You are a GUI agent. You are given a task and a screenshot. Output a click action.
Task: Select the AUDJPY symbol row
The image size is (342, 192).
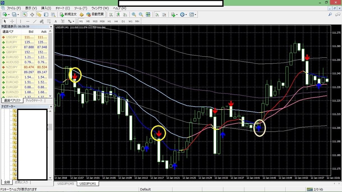tap(25, 47)
